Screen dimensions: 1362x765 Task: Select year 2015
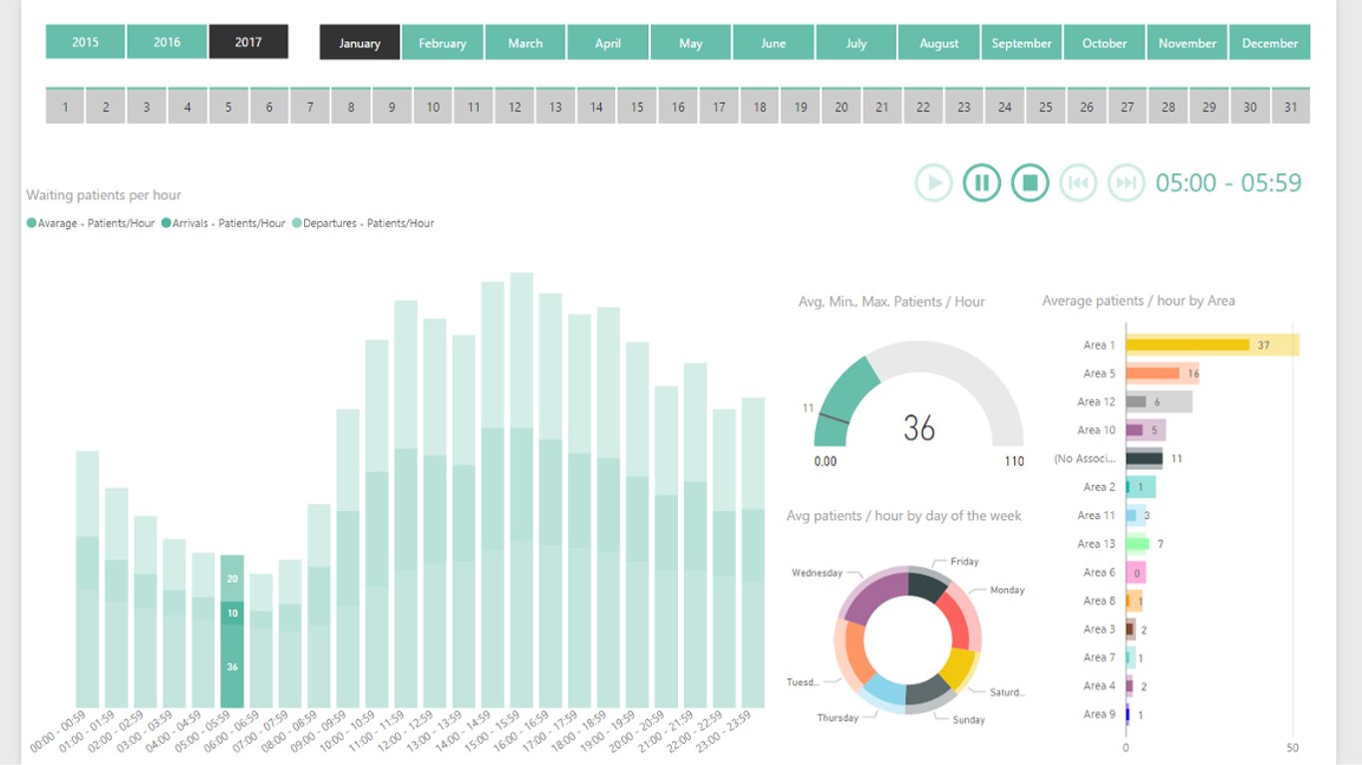coord(86,42)
